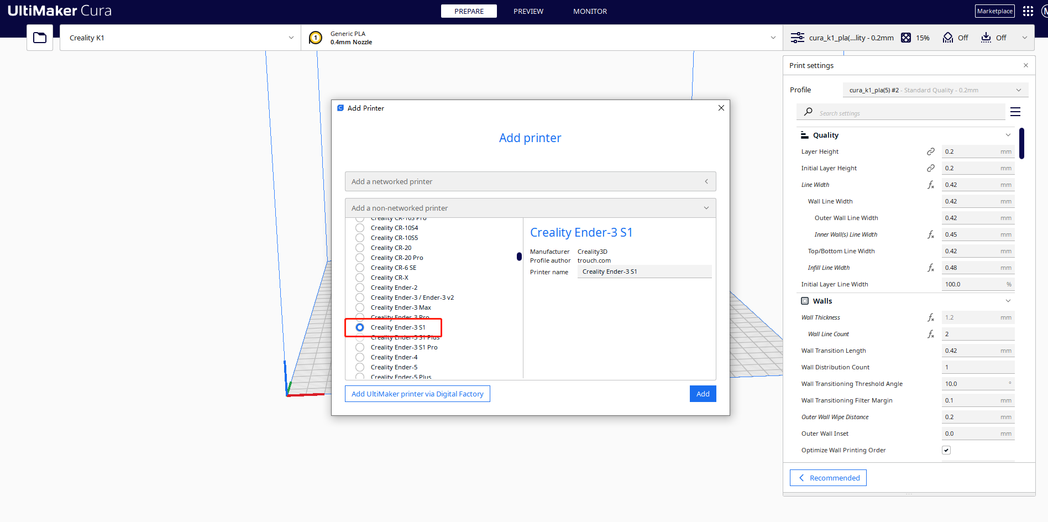Open the file folder icon

(40, 38)
